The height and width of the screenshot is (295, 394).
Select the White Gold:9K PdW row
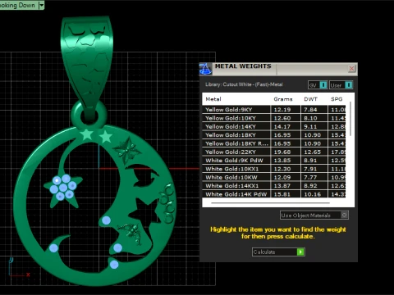tap(274, 161)
